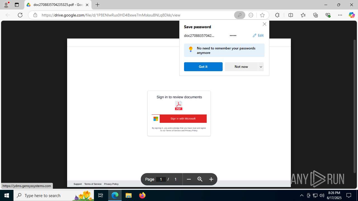Image resolution: width=358 pixels, height=201 pixels.
Task: Edit the saved password entry
Action: 258,35
